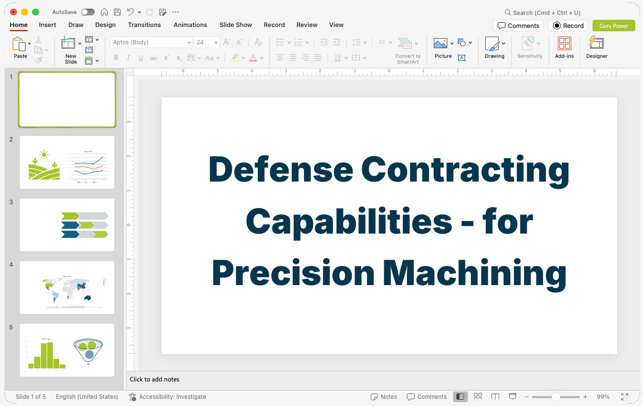Click the save-with-pencil icon in title bar
The image size is (643, 406).
pyautogui.click(x=163, y=12)
